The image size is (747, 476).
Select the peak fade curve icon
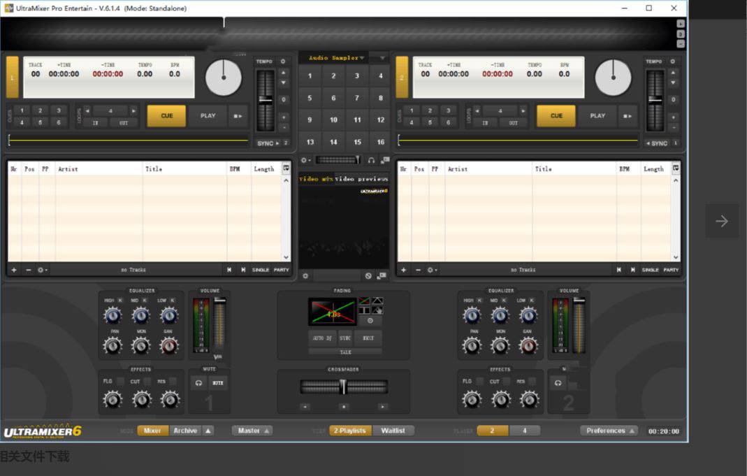coord(377,301)
